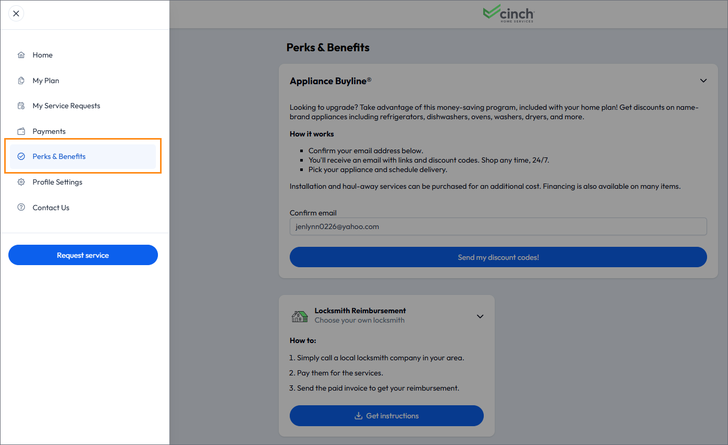Click the Get instructions download button

[x=386, y=416]
